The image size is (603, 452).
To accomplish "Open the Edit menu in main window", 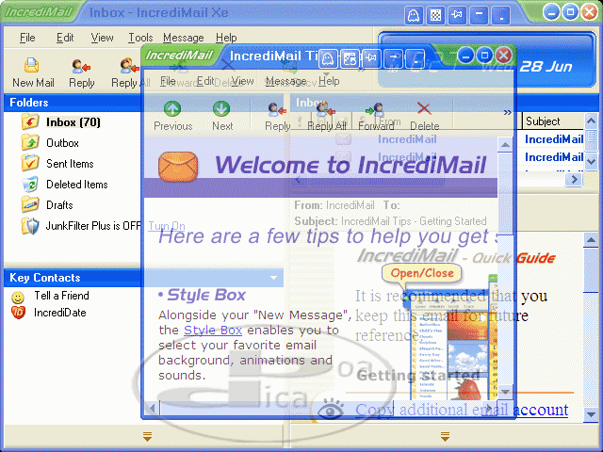I will 65,38.
